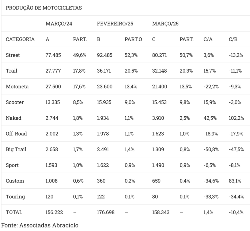Click the Touring row label
The image size is (250, 231).
point(15,197)
